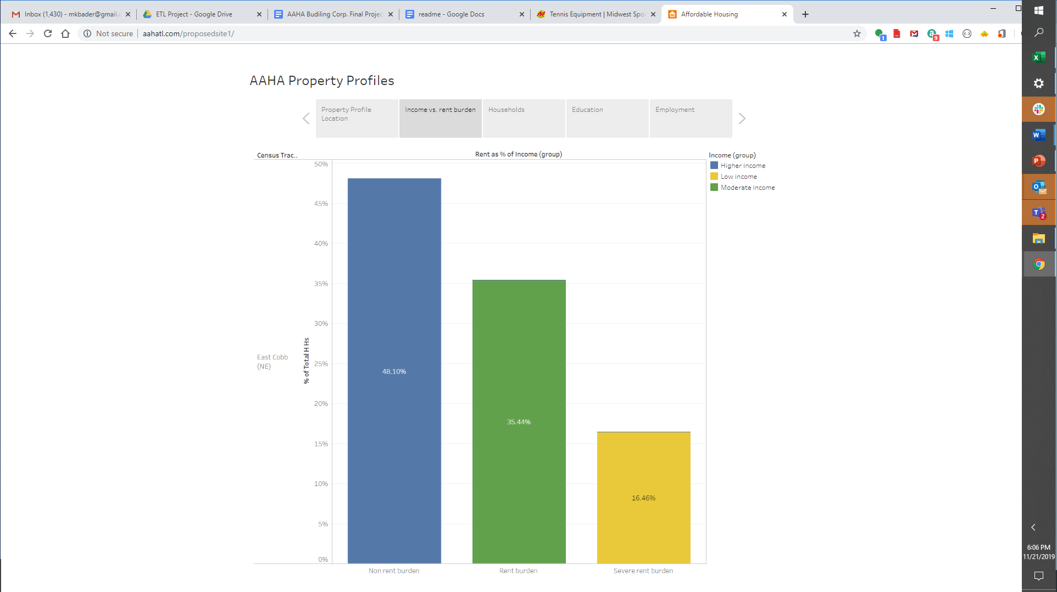The image size is (1057, 592).
Task: Click the Low income yellow legend swatch
Action: pos(714,176)
